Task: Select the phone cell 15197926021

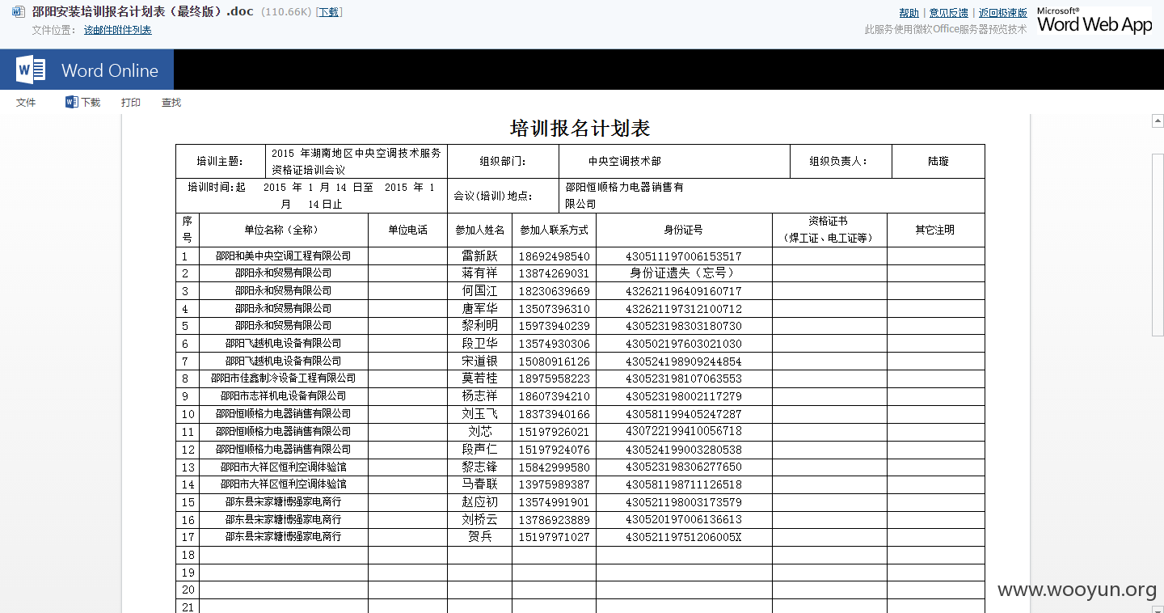Action: pos(554,431)
